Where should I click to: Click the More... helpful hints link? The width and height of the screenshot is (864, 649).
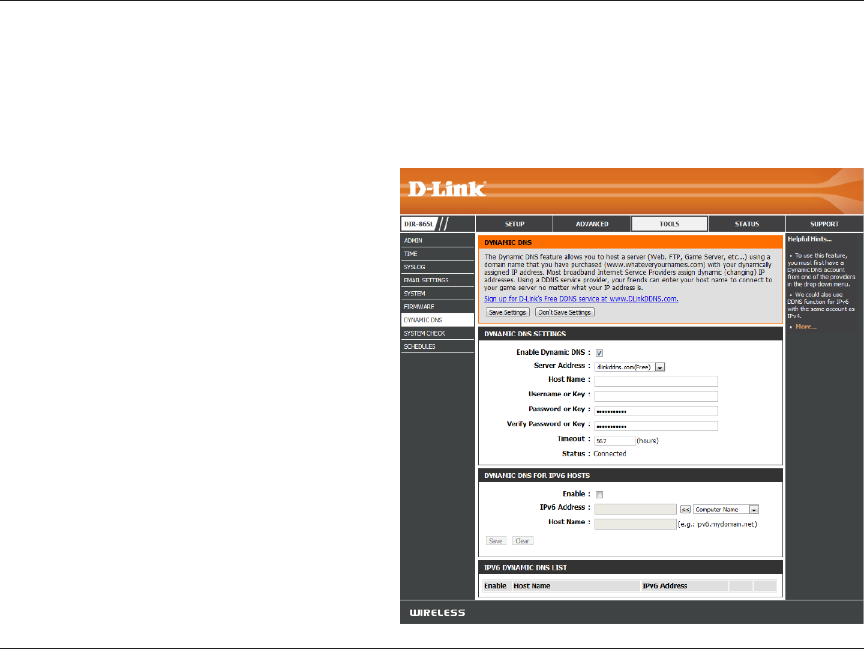point(806,327)
